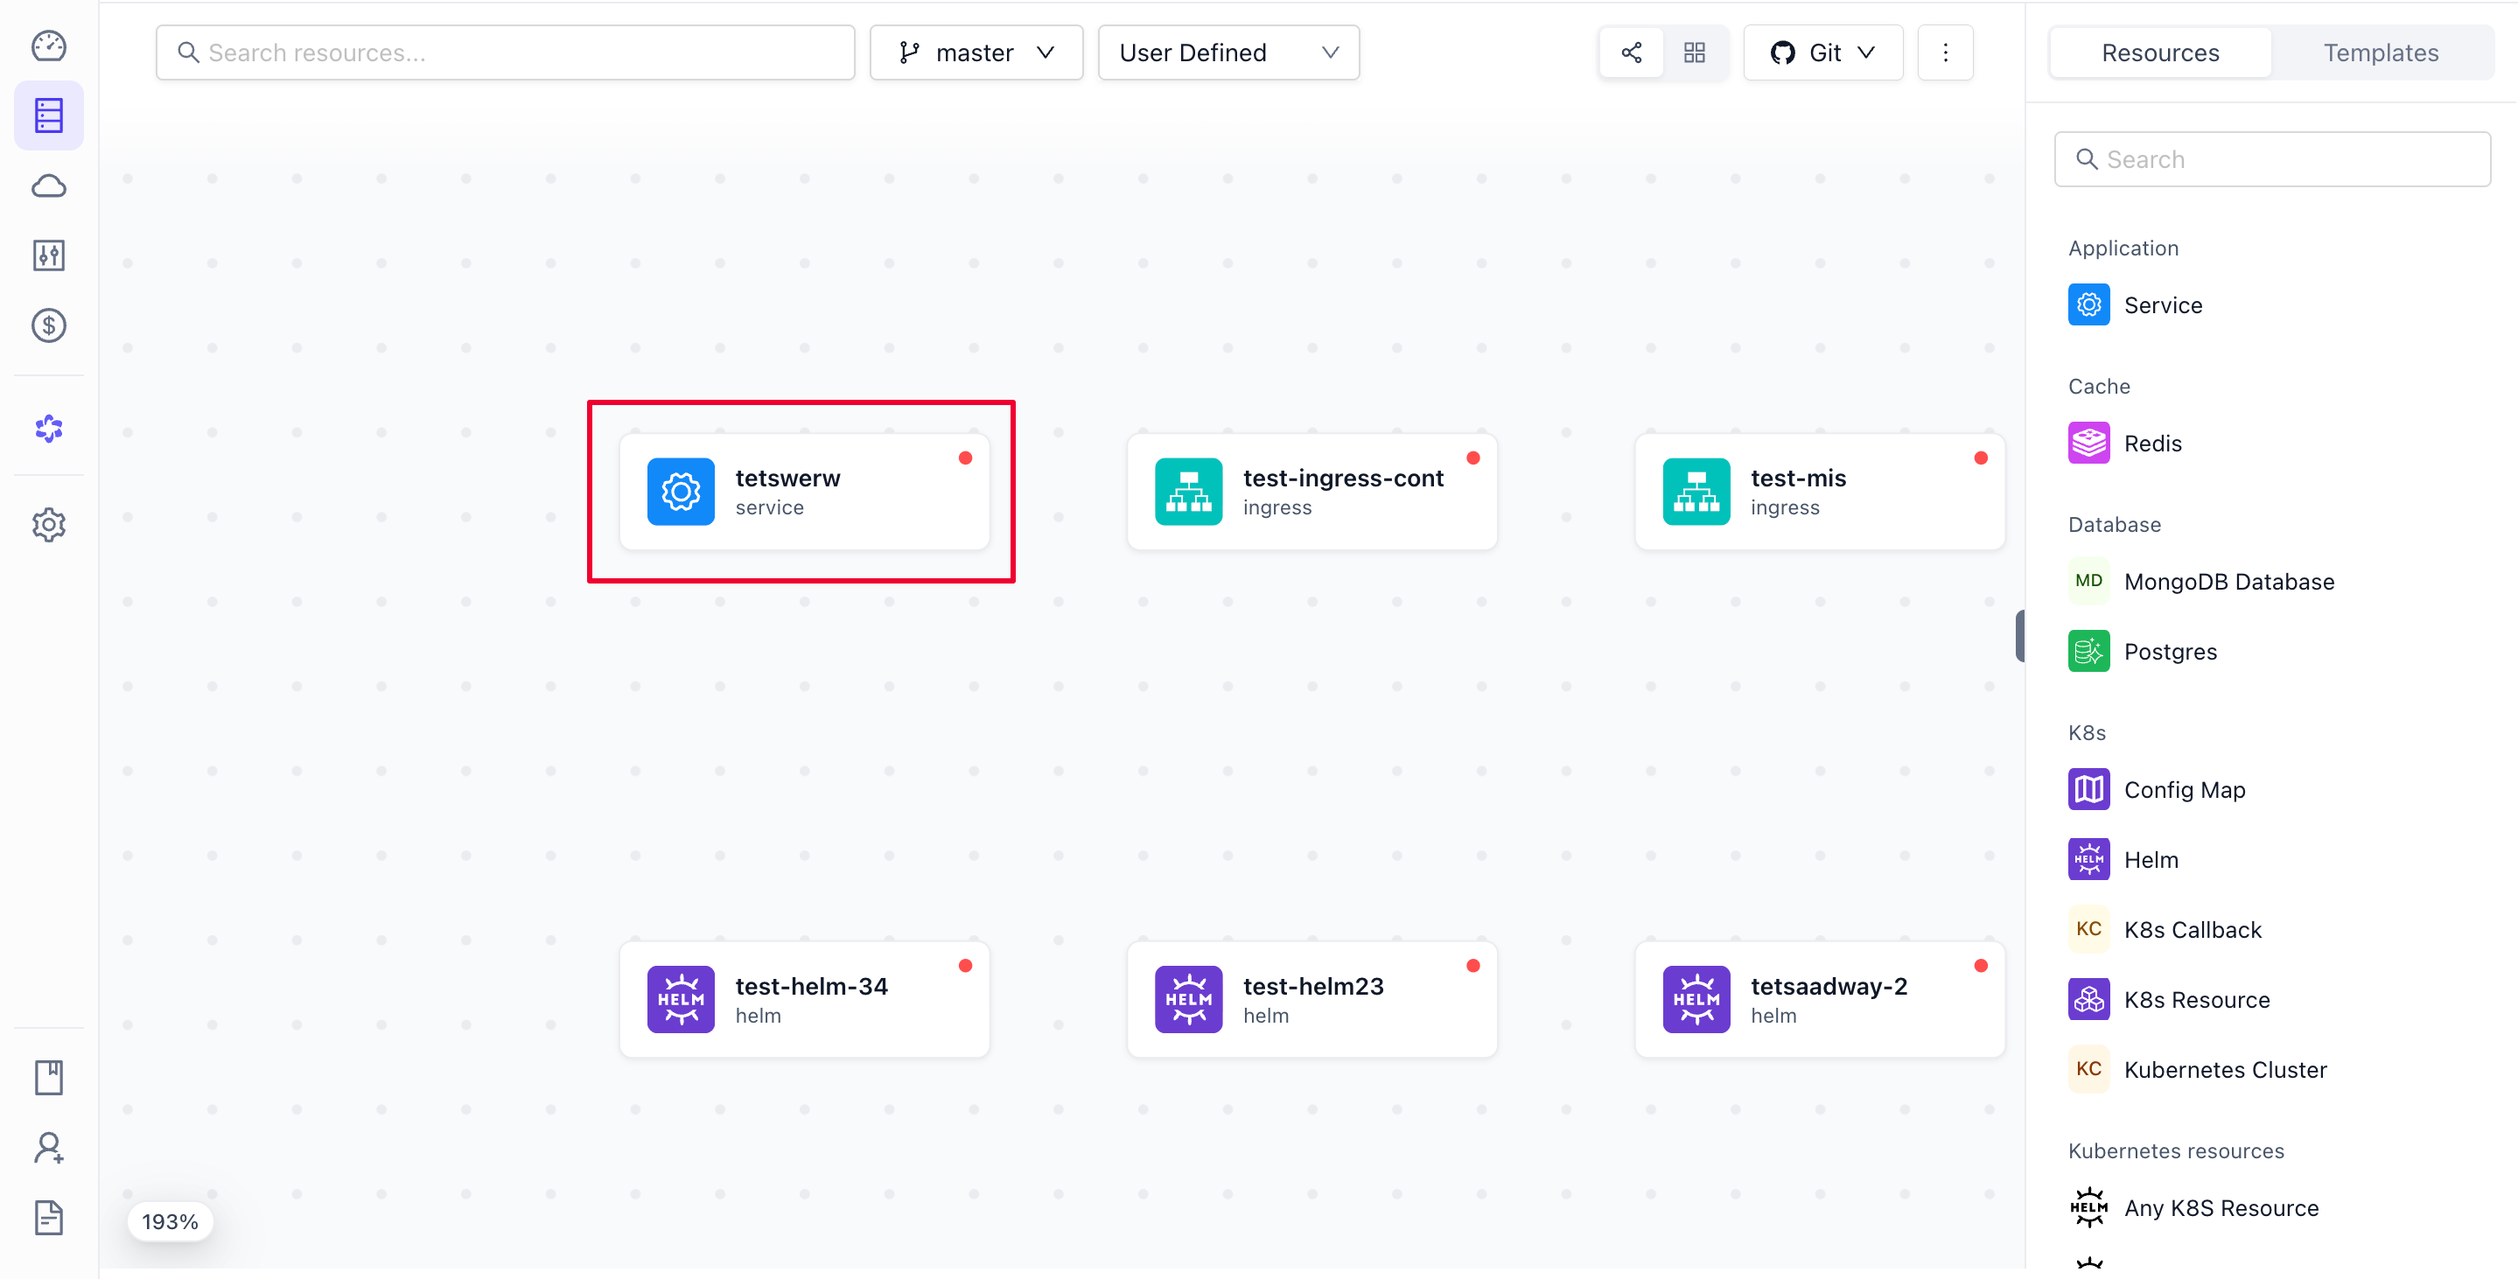2518x1279 pixels.
Task: Open the three-dot more options menu
Action: (1945, 52)
